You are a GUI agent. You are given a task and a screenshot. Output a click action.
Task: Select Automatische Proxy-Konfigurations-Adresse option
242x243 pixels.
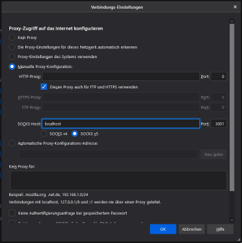point(12,143)
